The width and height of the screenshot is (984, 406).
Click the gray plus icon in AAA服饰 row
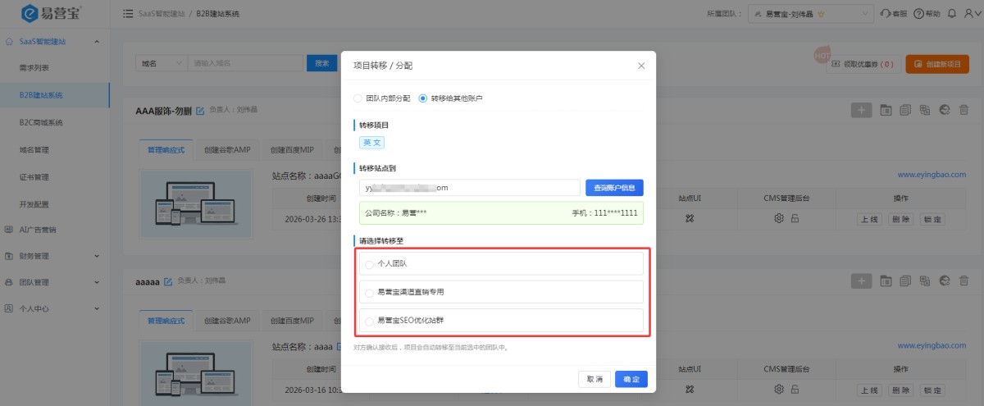(861, 110)
